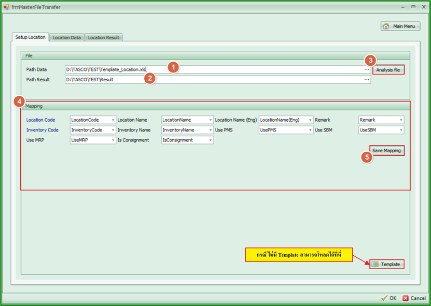Open the Use SBM dropdown
Viewport: 431px width, 306px height.
(401, 130)
